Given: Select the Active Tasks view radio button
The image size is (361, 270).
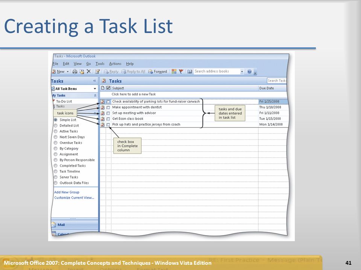Looking at the screenshot, I should point(56,131).
